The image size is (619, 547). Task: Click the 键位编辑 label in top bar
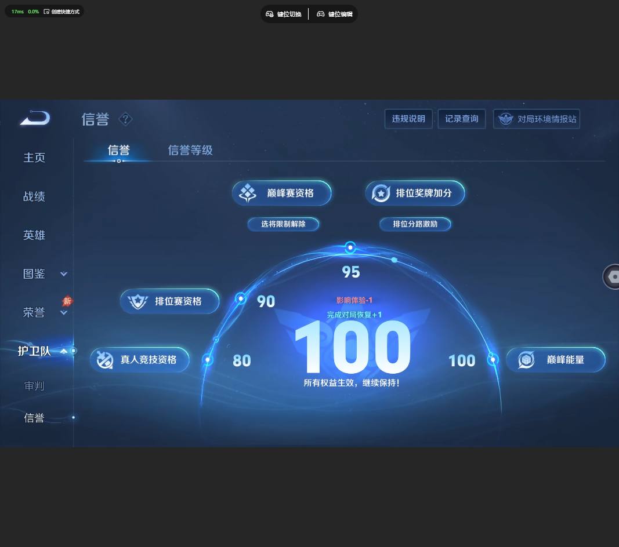(x=341, y=14)
